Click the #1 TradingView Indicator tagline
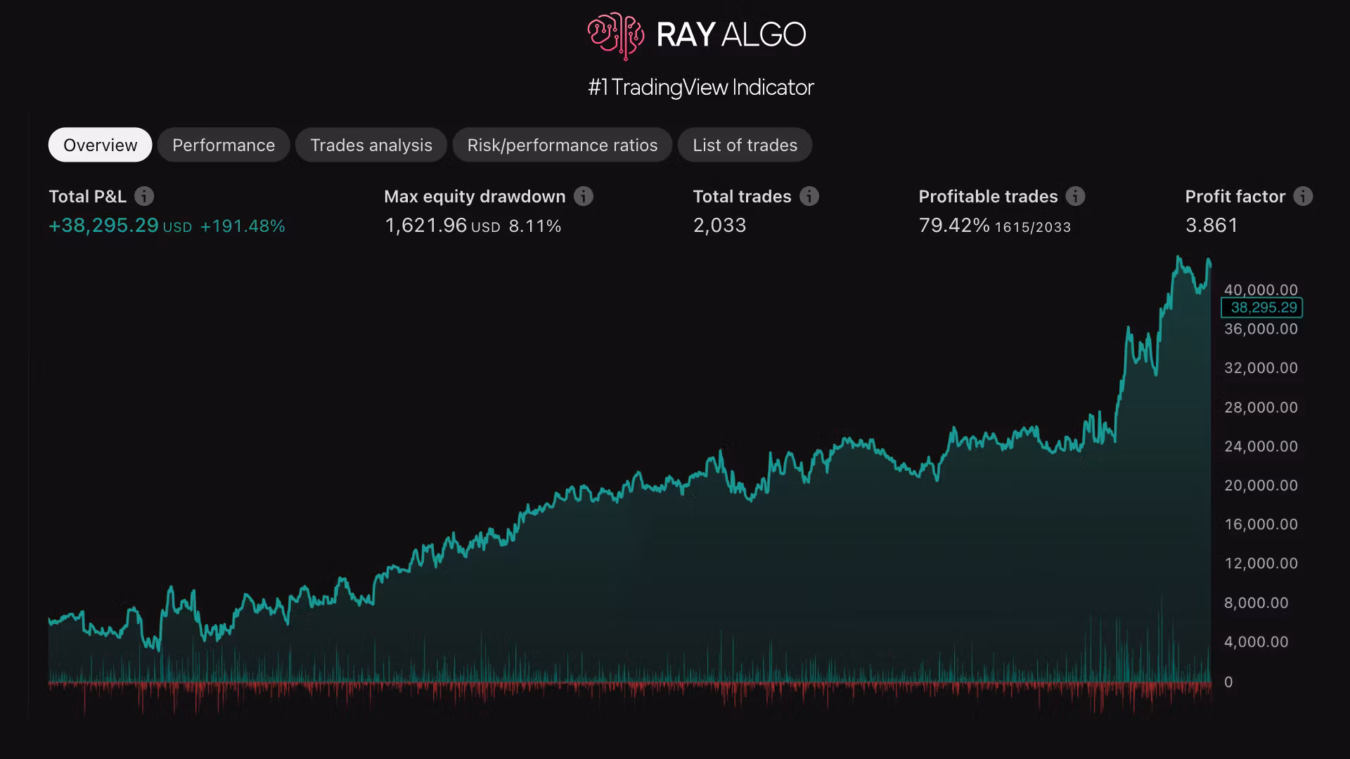1350x759 pixels. (x=701, y=87)
